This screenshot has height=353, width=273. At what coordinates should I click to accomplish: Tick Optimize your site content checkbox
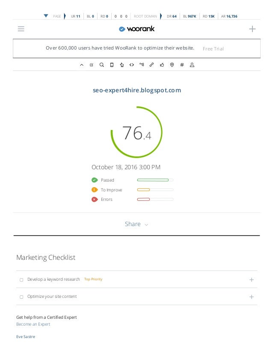[x=21, y=297]
